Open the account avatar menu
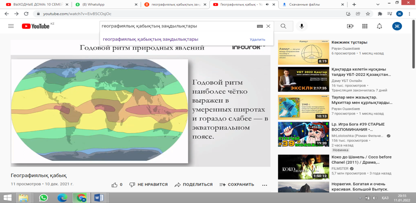This screenshot has height=203, width=416. coord(397,26)
